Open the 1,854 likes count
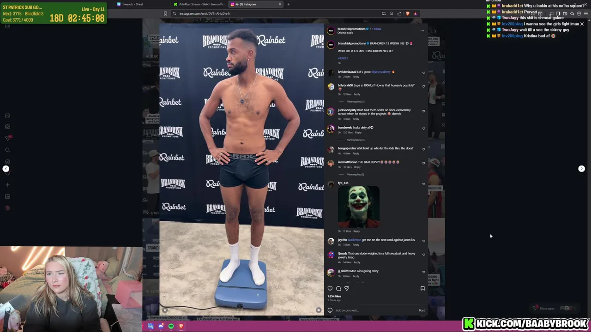 334,296
